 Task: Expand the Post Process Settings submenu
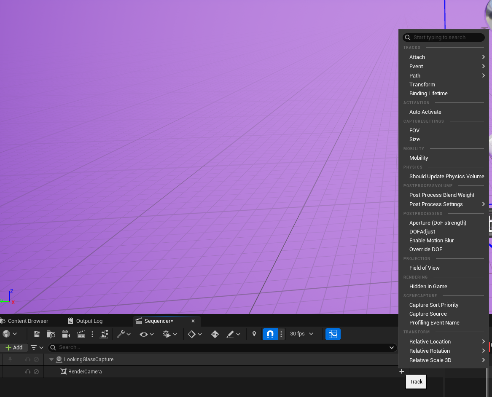436,204
